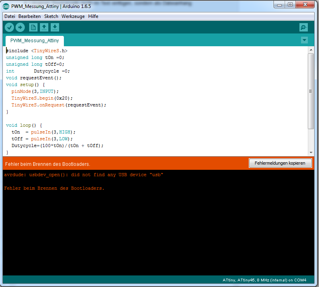Click the line 'void requestEvent();'

pyautogui.click(x=34, y=78)
